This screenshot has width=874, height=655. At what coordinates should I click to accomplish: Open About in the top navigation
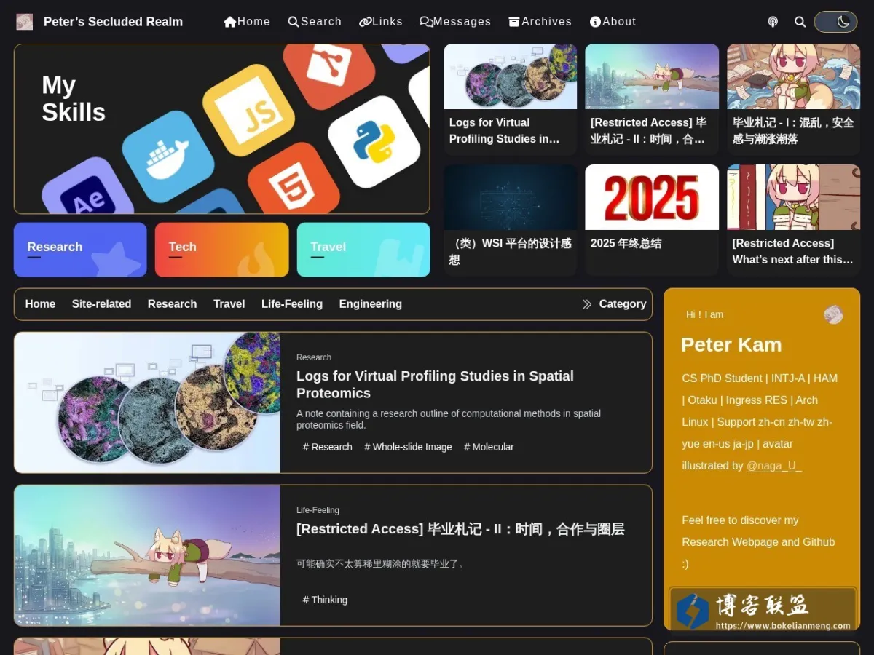pyautogui.click(x=613, y=22)
